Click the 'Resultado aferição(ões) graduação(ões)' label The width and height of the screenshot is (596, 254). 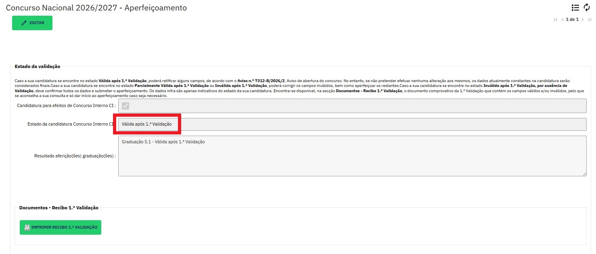point(75,156)
